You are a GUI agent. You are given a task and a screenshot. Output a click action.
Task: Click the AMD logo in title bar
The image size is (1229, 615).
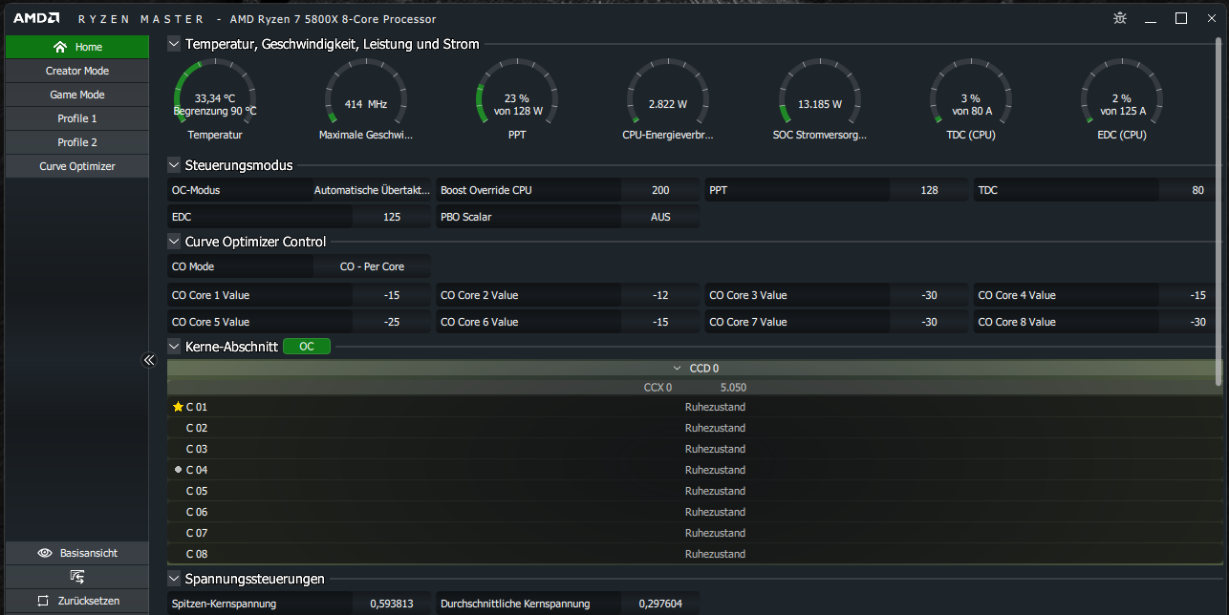coord(36,18)
